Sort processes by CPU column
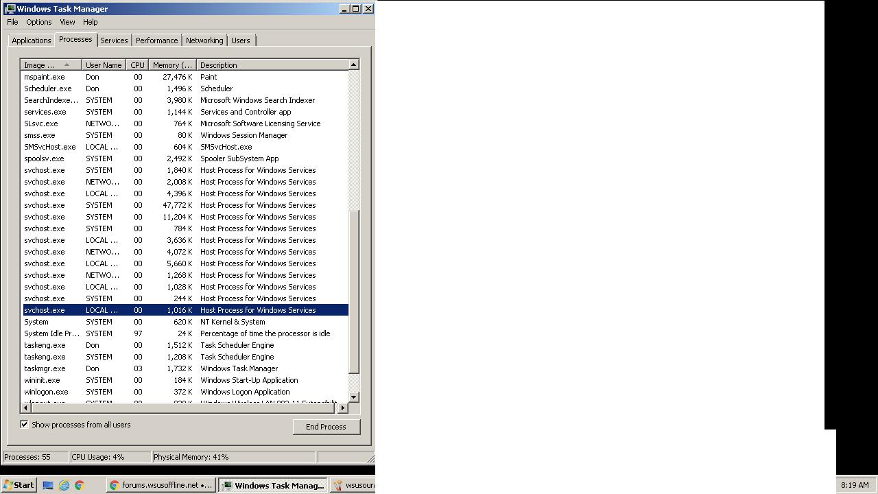 pyautogui.click(x=137, y=65)
